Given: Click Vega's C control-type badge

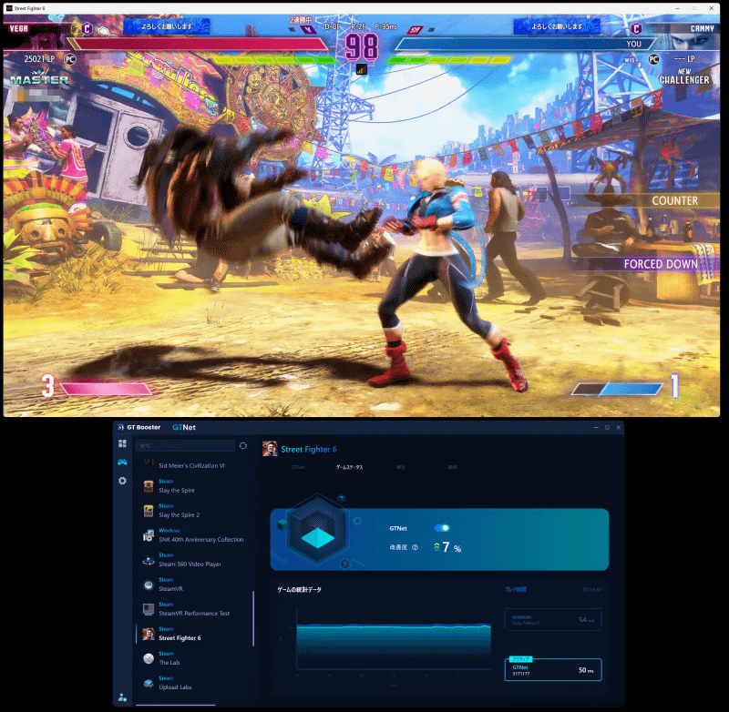Looking at the screenshot, I should 87,29.
